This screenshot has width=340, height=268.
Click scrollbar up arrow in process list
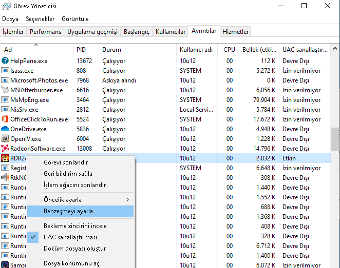coord(335,49)
